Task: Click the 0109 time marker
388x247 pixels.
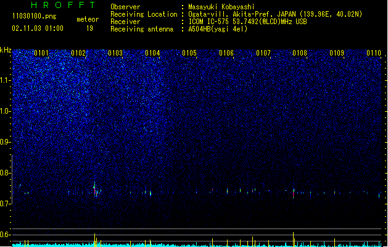Action: [x=337, y=53]
